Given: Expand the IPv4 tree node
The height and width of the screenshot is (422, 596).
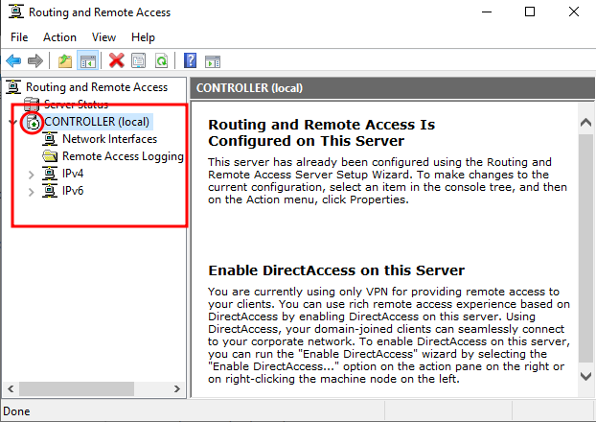Looking at the screenshot, I should pyautogui.click(x=32, y=175).
